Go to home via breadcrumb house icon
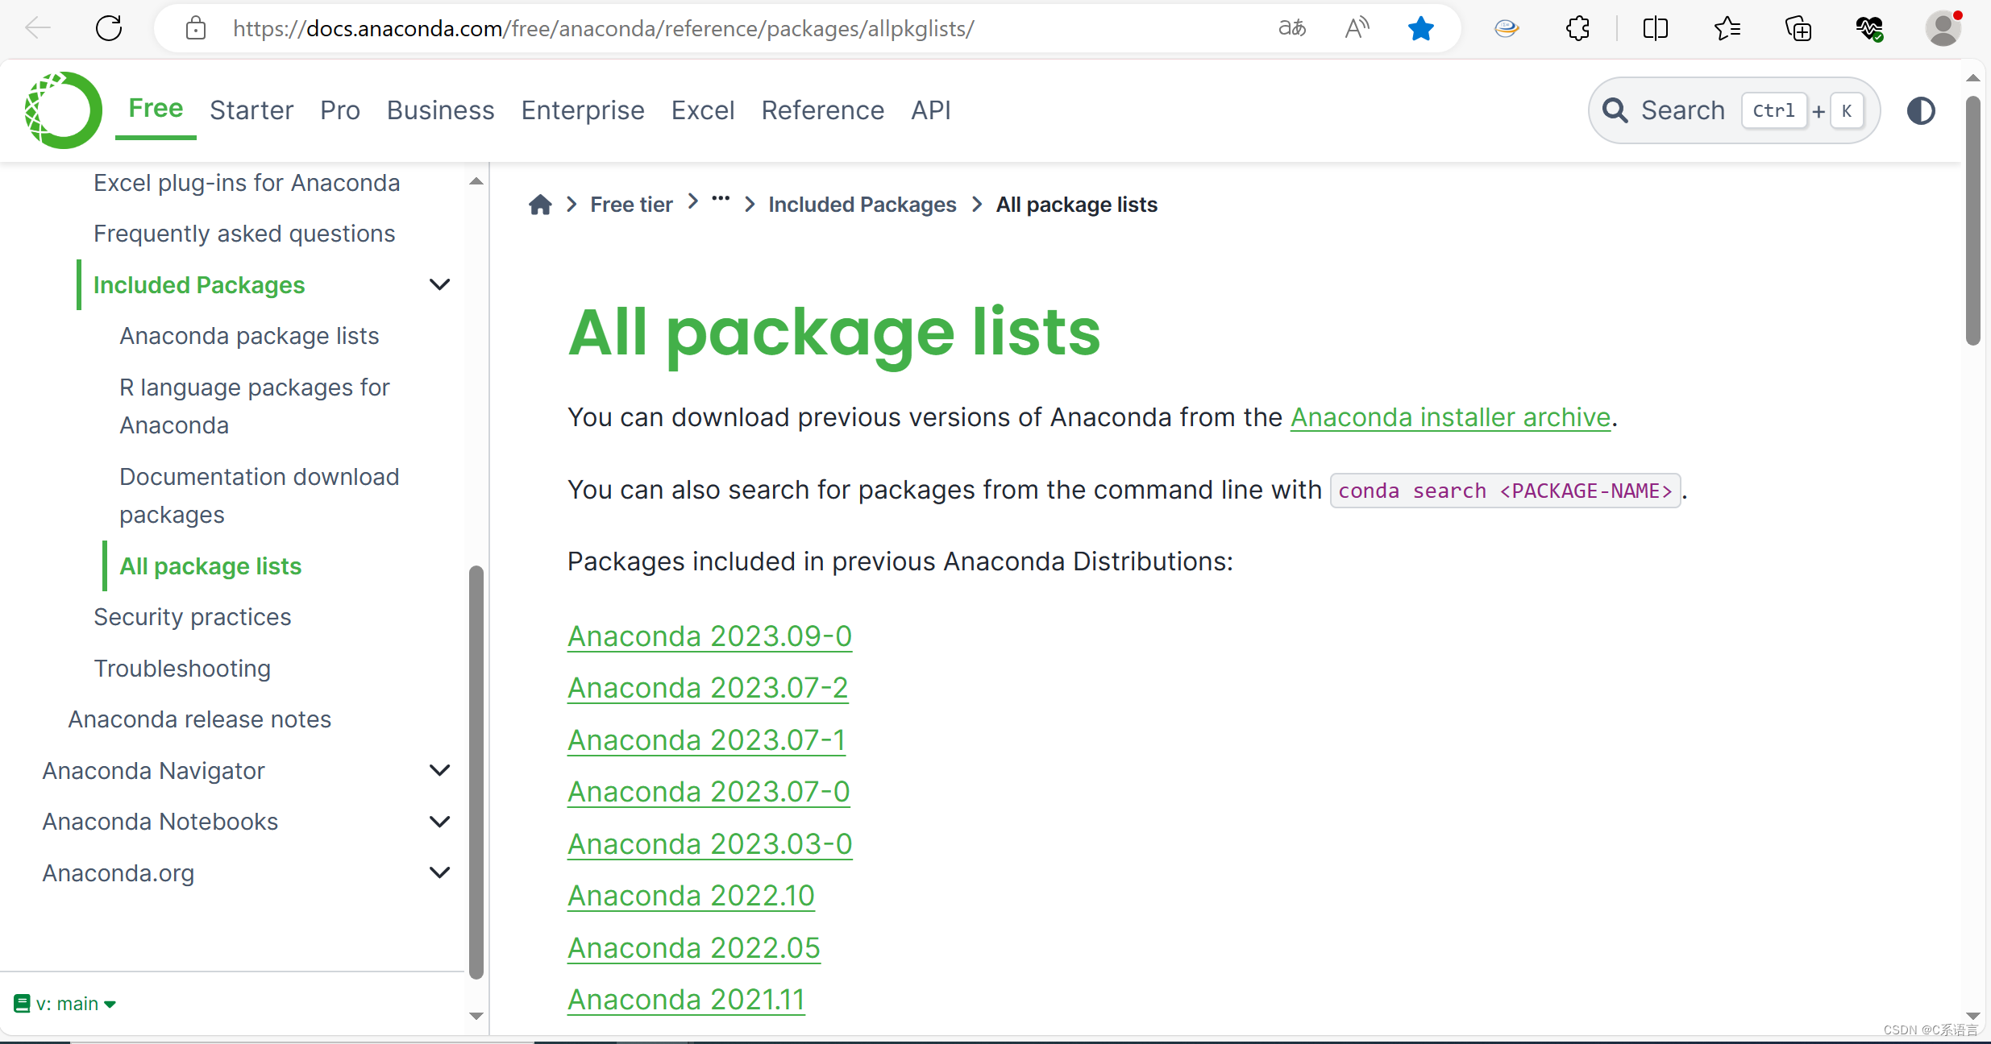The image size is (1991, 1044). tap(540, 205)
